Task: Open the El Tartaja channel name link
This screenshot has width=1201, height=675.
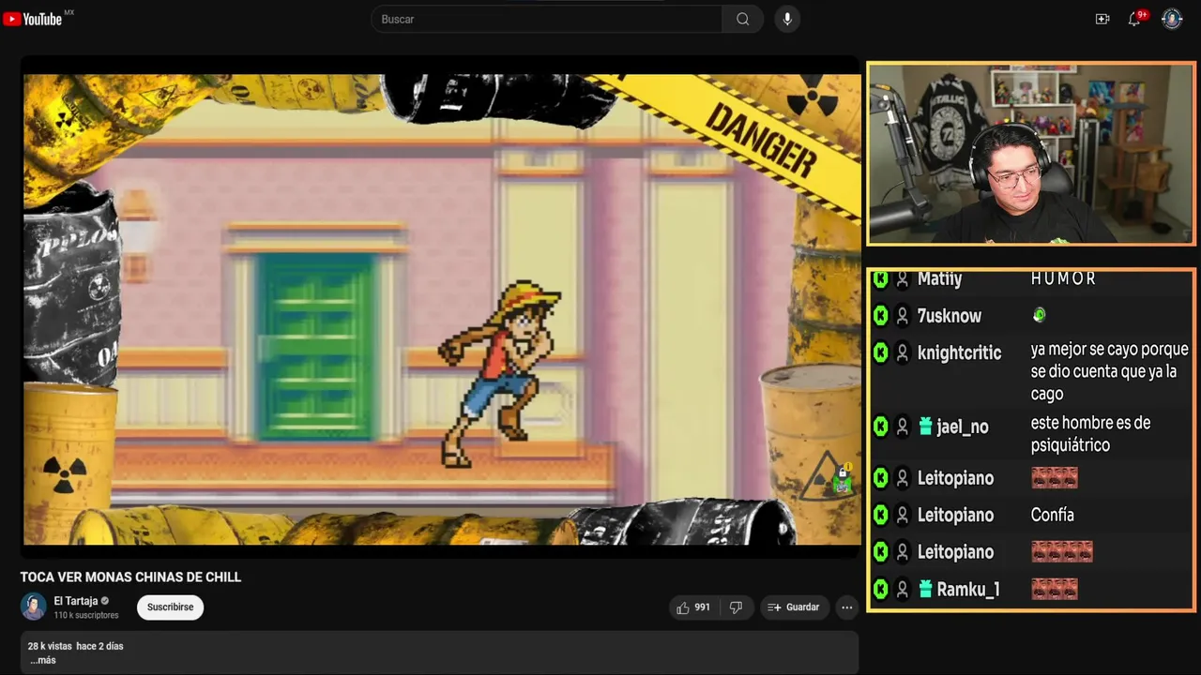Action: (76, 601)
